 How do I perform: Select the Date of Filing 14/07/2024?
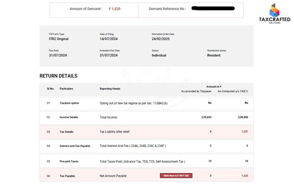point(108,39)
